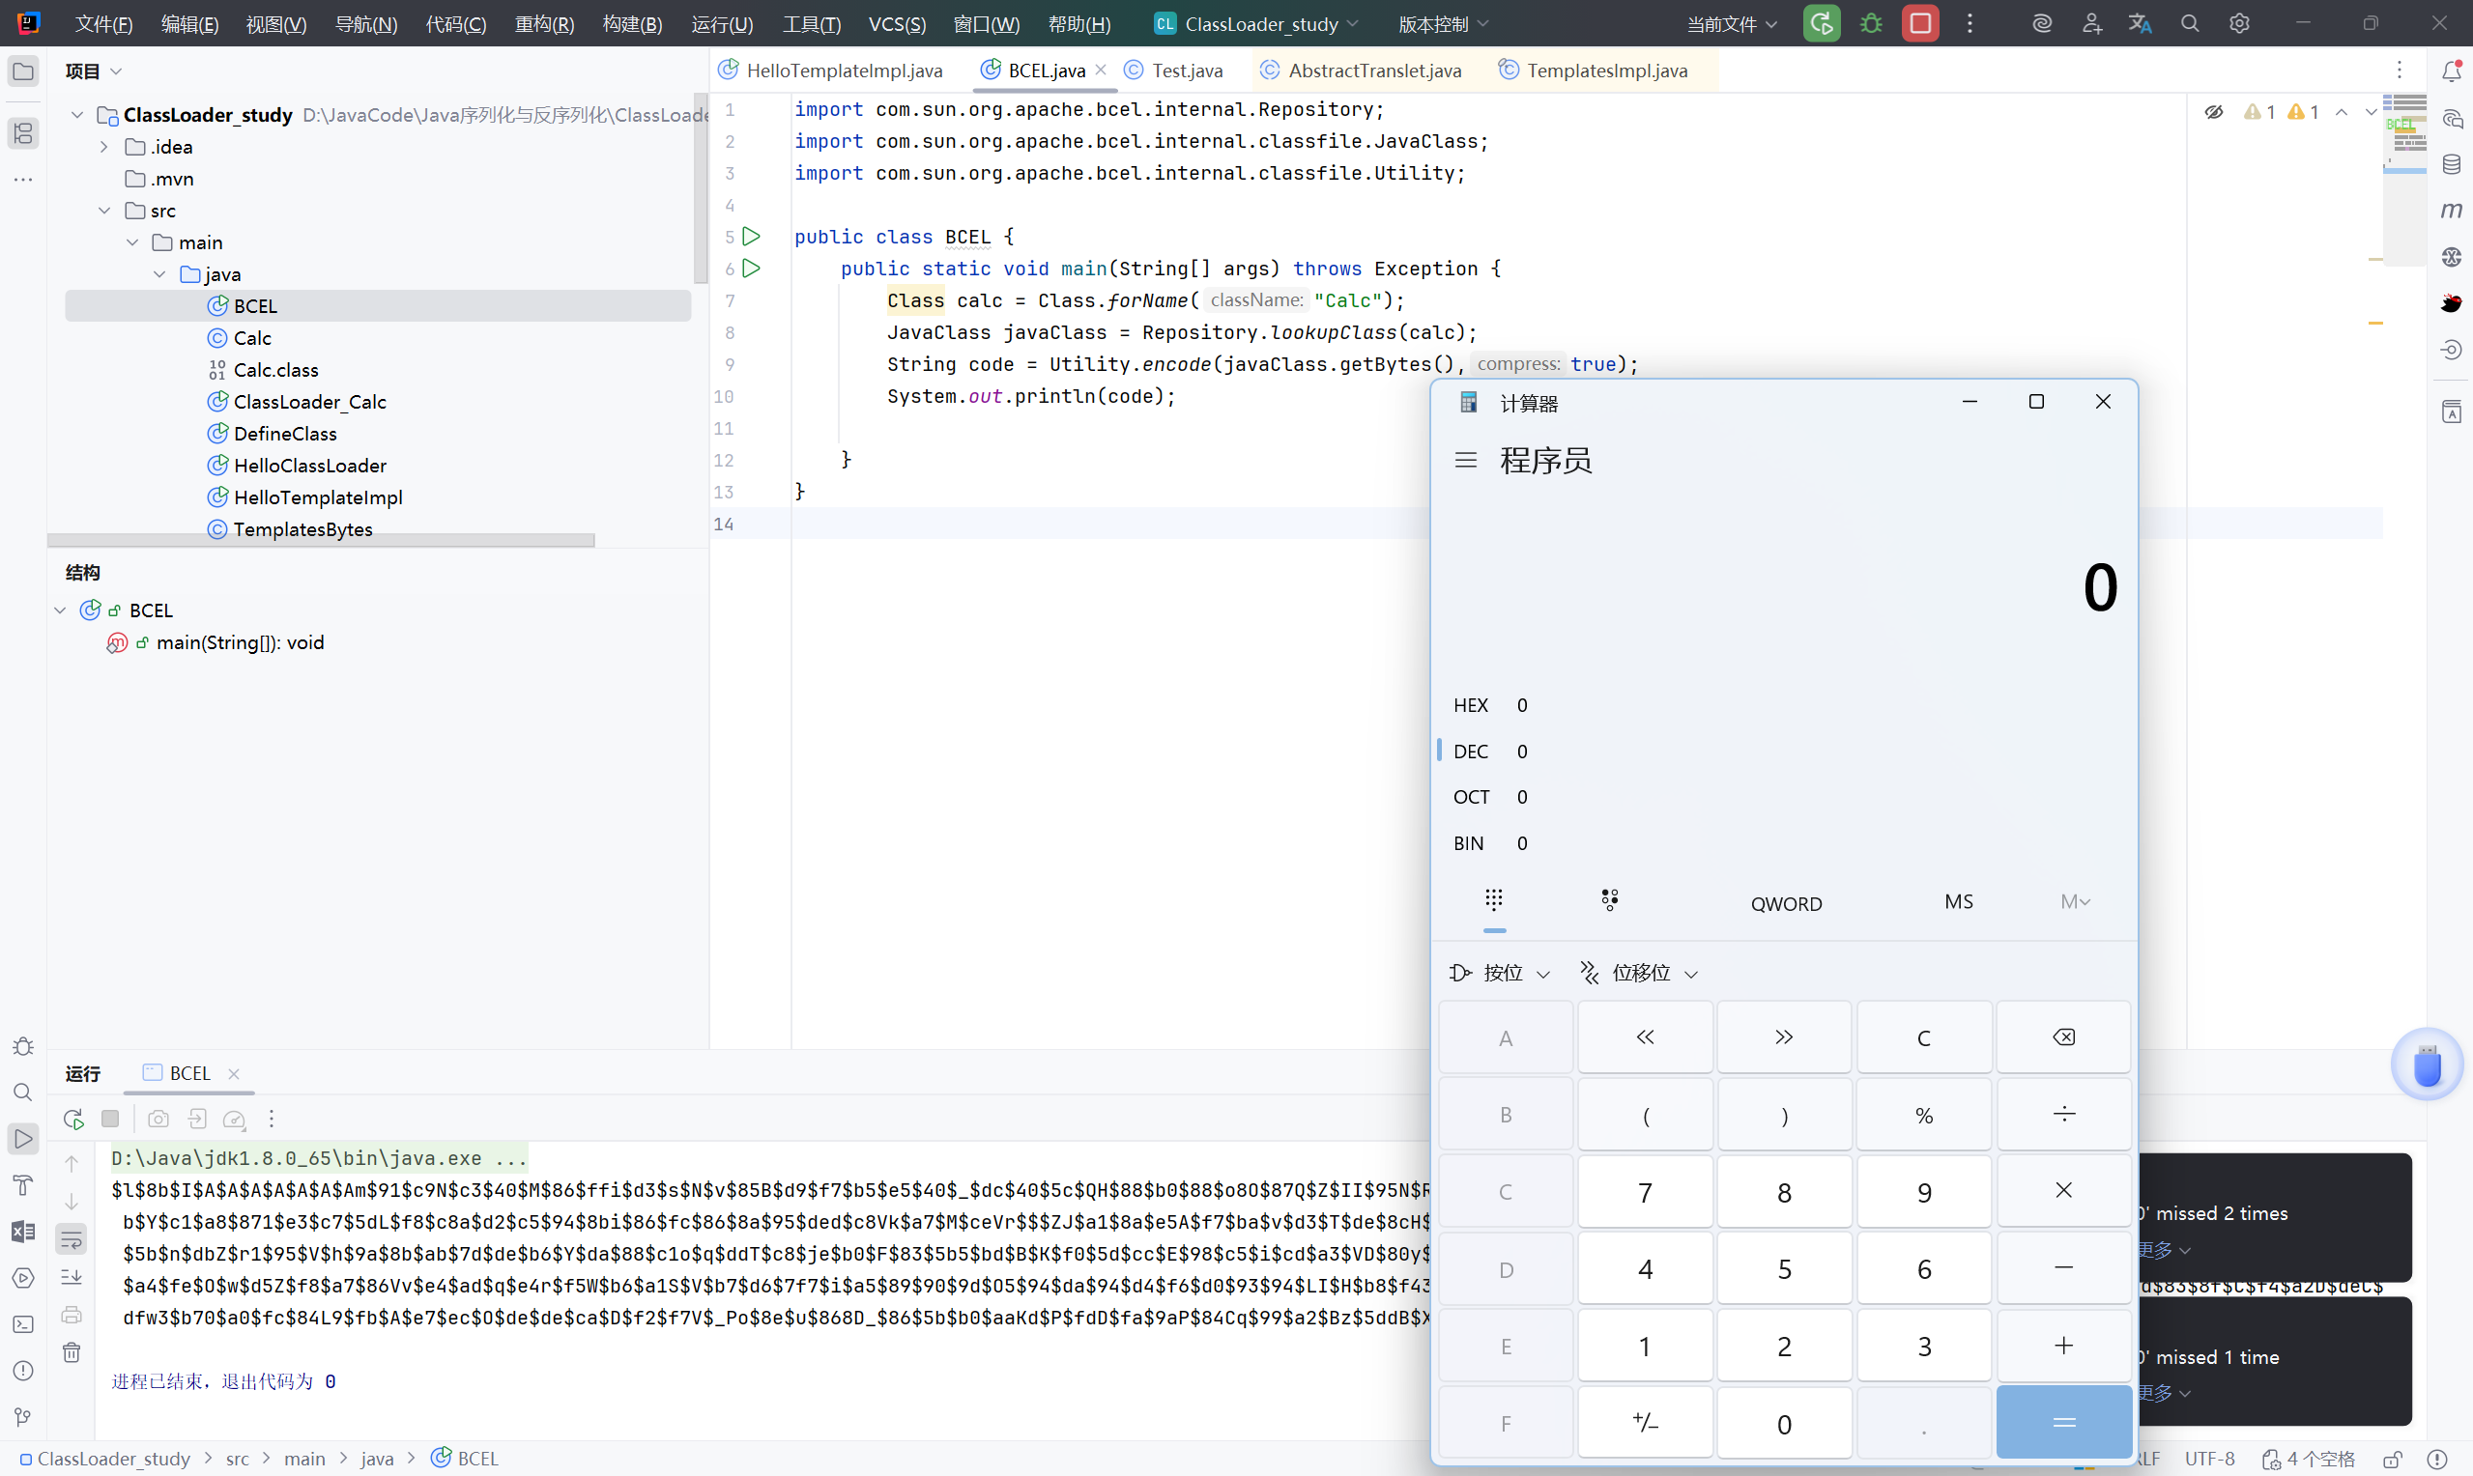Click the IDE settings gear icon

2238,24
